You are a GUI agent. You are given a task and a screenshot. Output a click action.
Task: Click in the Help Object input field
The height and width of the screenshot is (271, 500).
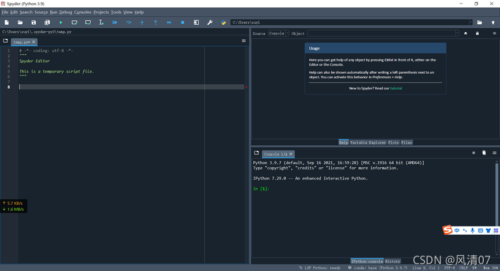[381, 33]
